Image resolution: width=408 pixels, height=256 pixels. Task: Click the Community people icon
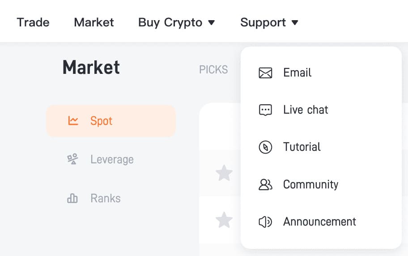point(265,185)
